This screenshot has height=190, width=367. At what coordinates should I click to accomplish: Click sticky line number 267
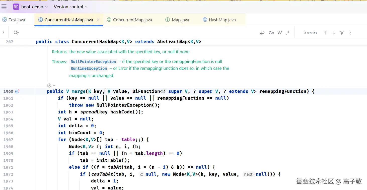click(x=9, y=42)
